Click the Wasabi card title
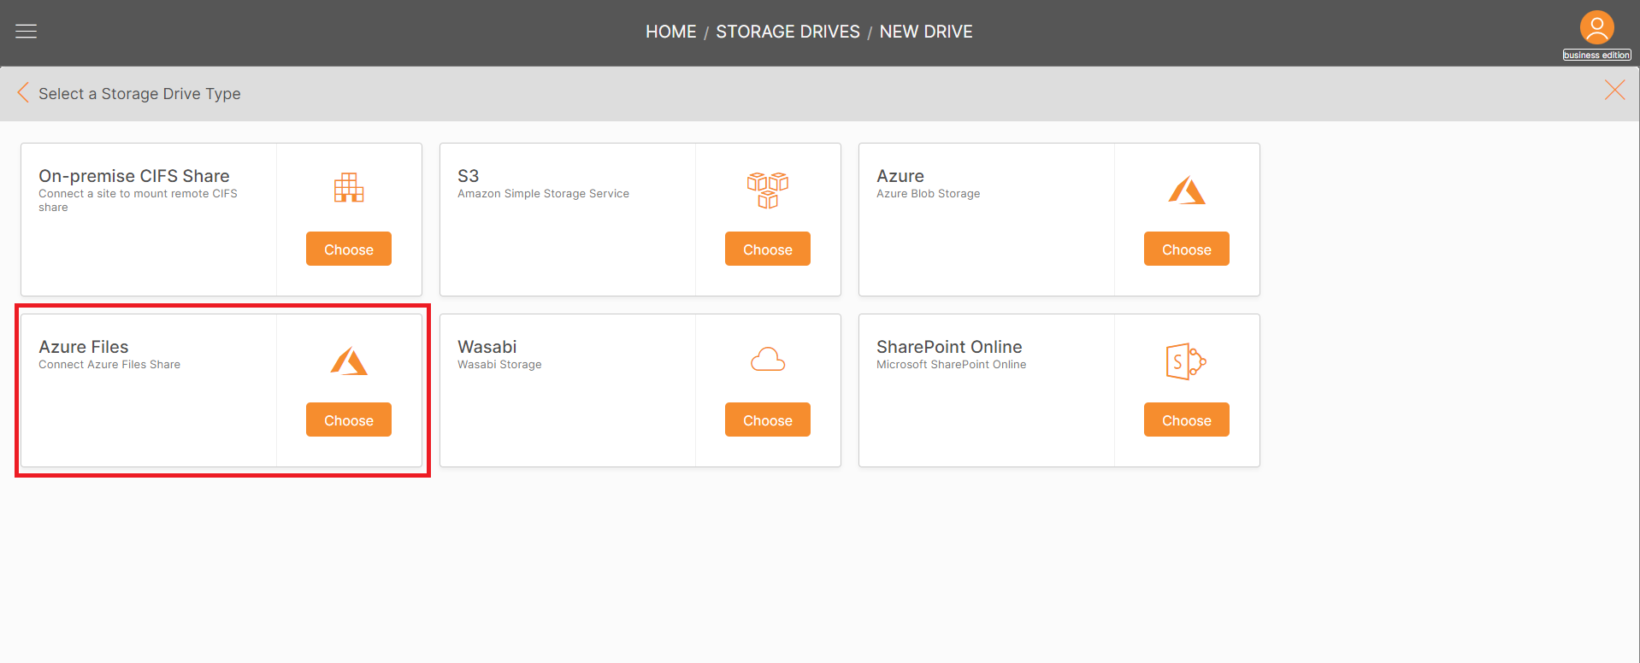Viewport: 1640px width, 663px height. pyautogui.click(x=487, y=347)
